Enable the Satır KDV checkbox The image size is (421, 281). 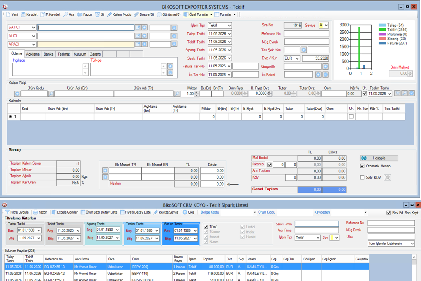pyautogui.click(x=362, y=178)
